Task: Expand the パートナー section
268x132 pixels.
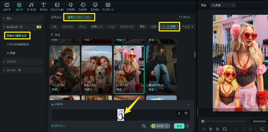Action: pos(22,70)
